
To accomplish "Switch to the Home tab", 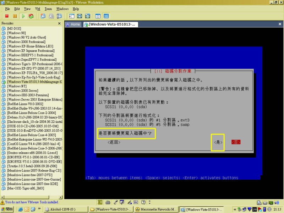I will (73, 24).
